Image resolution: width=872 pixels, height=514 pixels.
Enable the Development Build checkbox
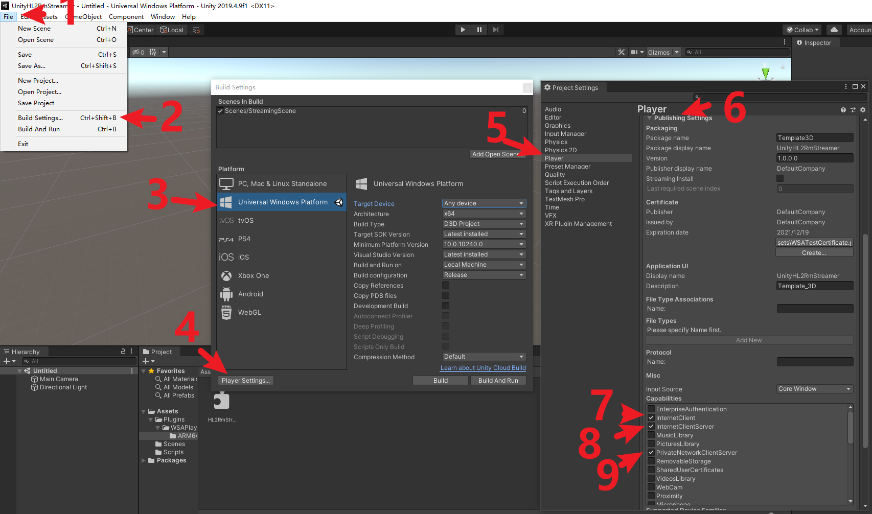pyautogui.click(x=446, y=306)
